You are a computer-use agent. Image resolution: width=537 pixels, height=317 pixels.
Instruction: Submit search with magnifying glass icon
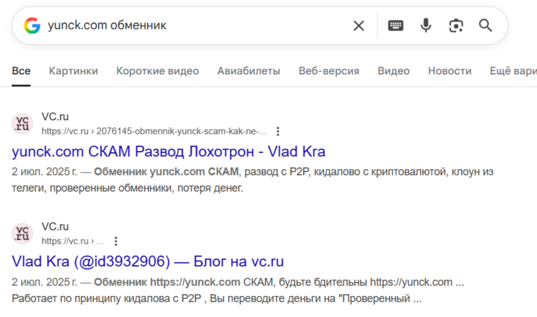(x=485, y=25)
